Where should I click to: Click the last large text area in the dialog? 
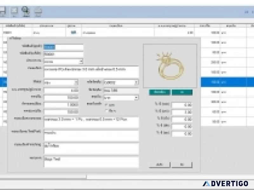(x=91, y=162)
